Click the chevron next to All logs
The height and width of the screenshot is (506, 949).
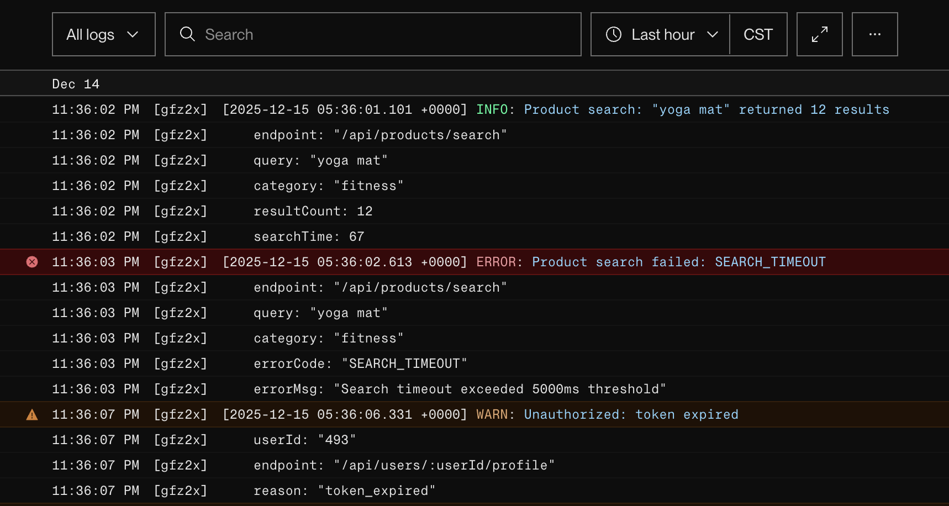[133, 34]
